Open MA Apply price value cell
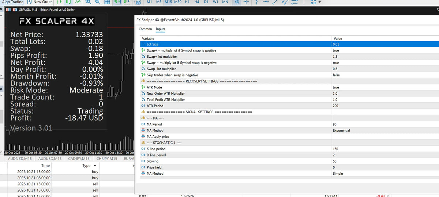The image size is (439, 197). (x=386, y=137)
